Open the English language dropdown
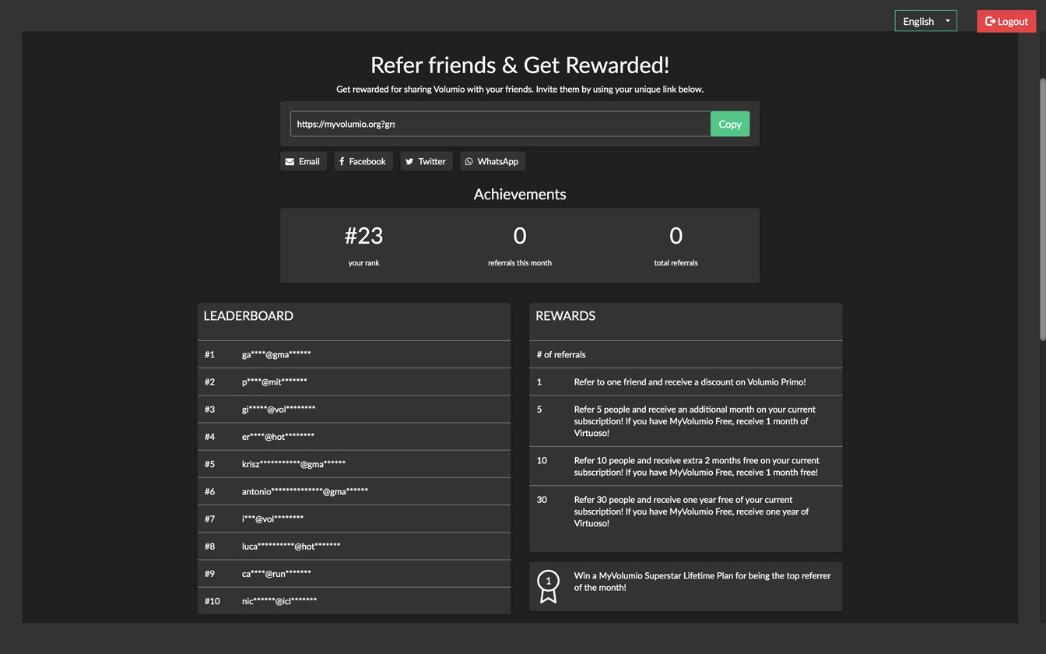Screen dimensions: 1046x654 point(919,21)
